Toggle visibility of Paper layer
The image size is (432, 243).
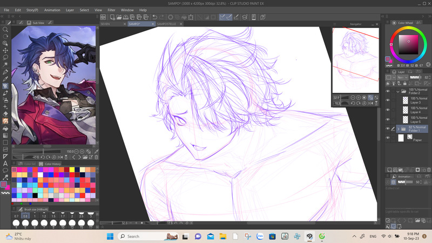point(388,138)
